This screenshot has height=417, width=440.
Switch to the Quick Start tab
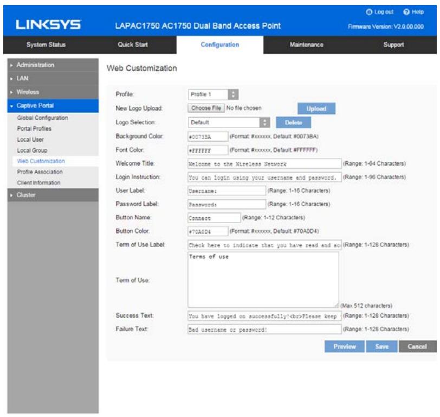tap(133, 45)
